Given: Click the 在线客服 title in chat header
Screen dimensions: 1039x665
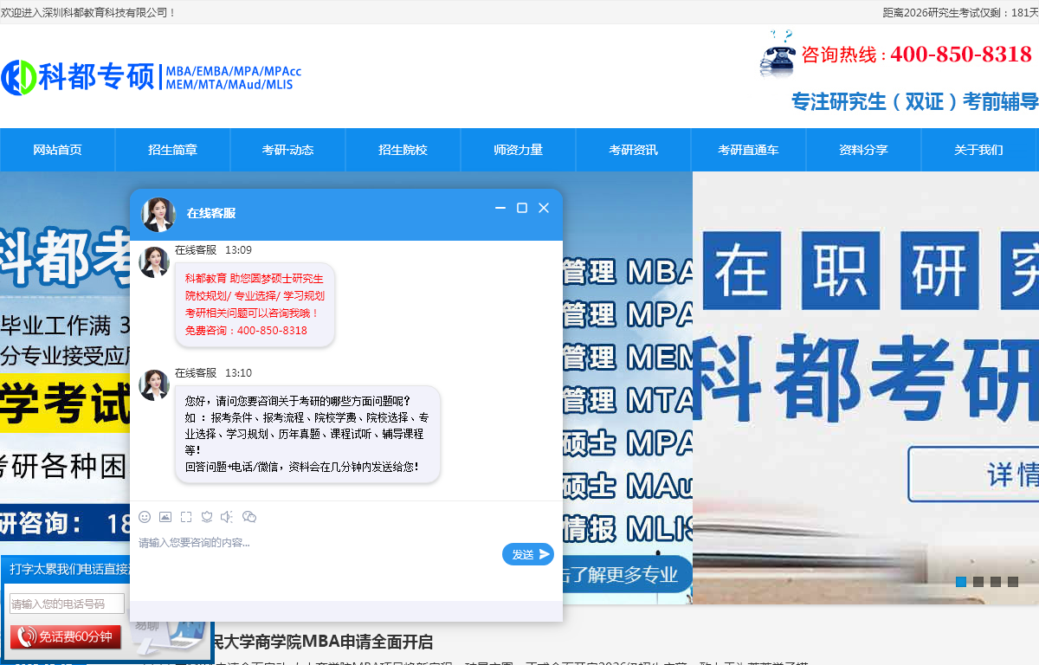Looking at the screenshot, I should pos(211,213).
